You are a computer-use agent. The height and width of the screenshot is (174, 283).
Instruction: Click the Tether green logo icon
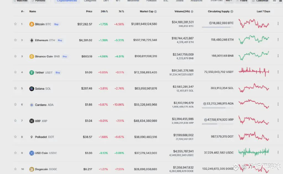(32, 73)
